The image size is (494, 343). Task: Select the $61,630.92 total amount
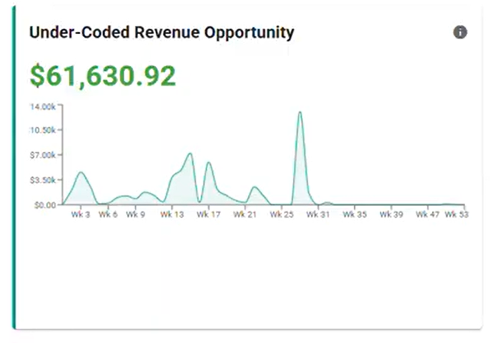[103, 76]
